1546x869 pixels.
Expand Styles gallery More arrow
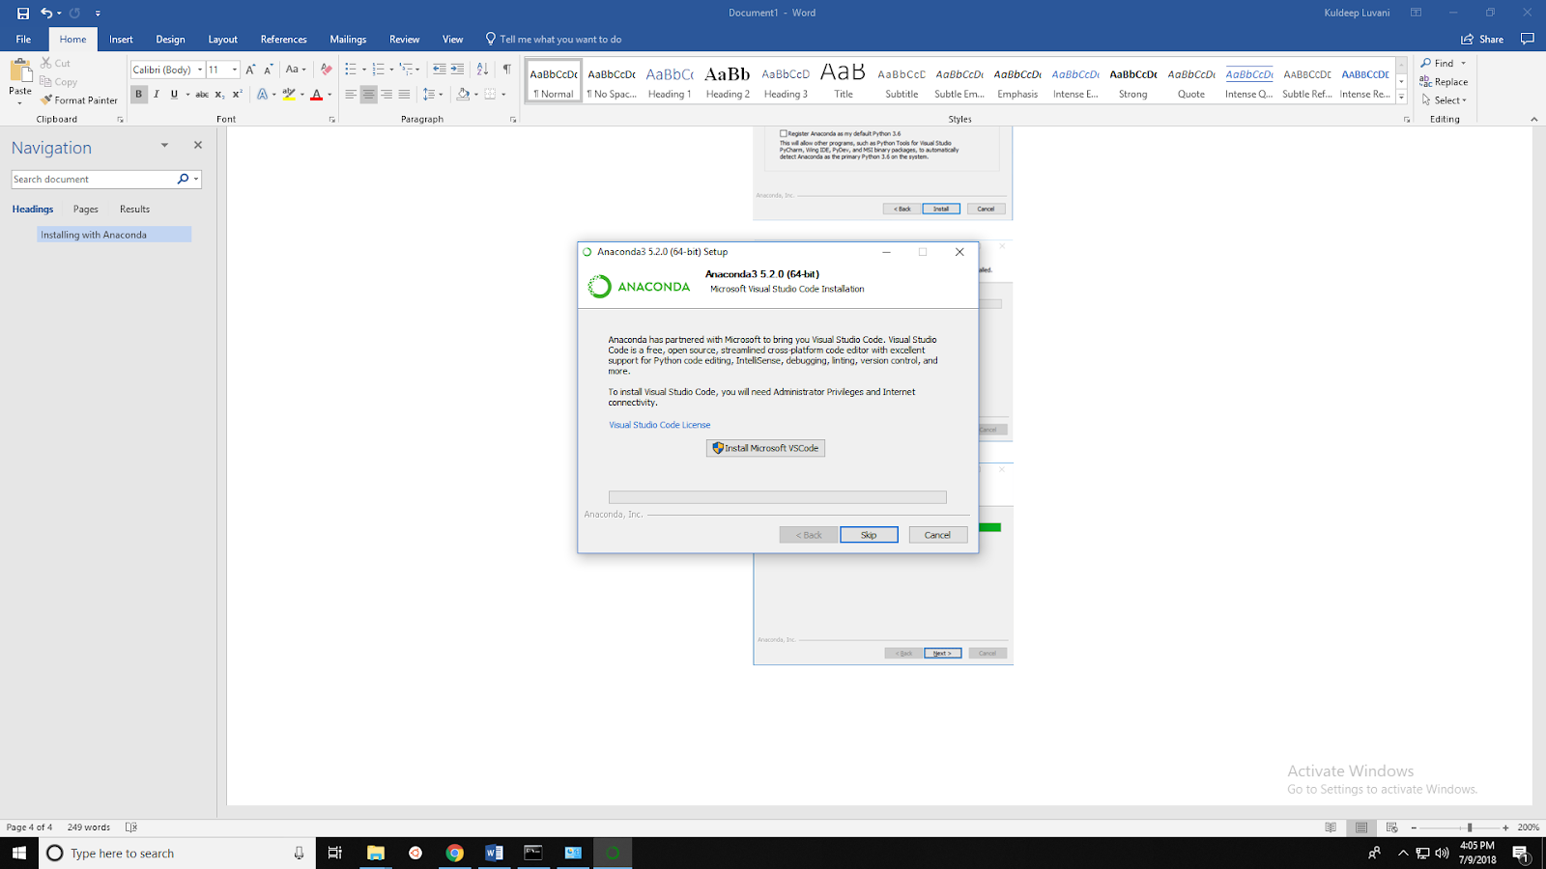coord(1402,98)
